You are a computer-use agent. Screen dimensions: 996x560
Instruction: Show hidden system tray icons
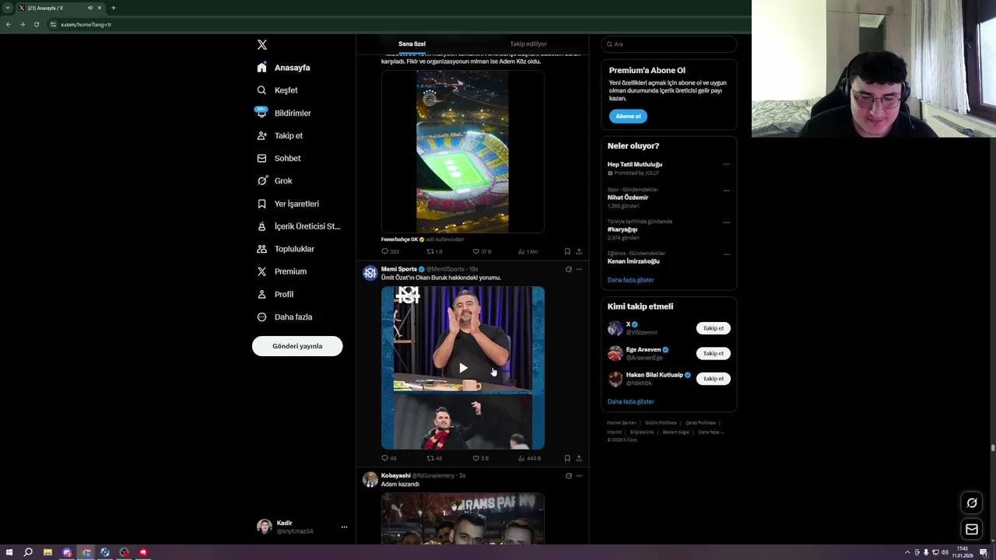tap(907, 552)
